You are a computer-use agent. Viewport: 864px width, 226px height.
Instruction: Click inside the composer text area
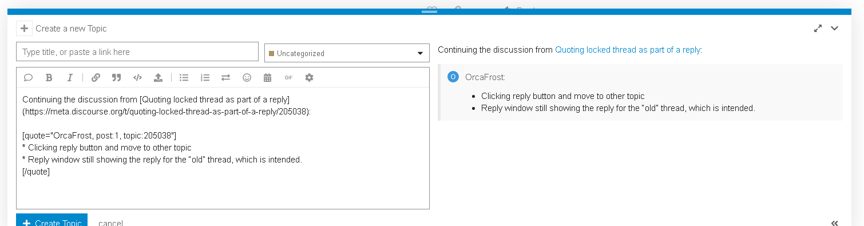coord(223,148)
